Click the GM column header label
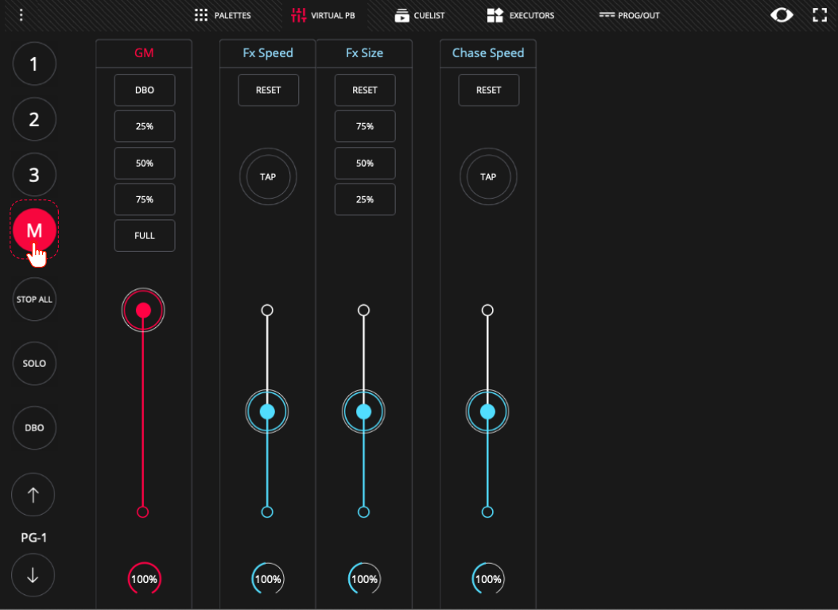The height and width of the screenshot is (610, 838). point(144,53)
